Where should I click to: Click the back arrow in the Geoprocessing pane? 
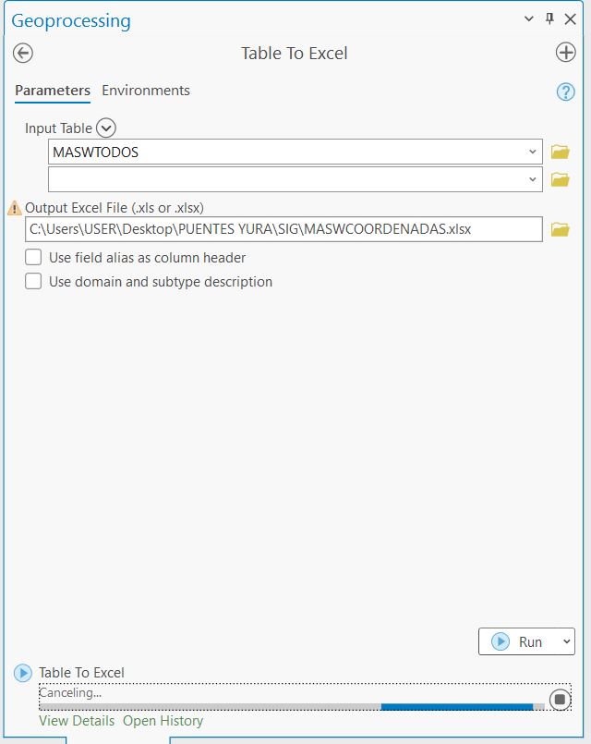[x=22, y=53]
